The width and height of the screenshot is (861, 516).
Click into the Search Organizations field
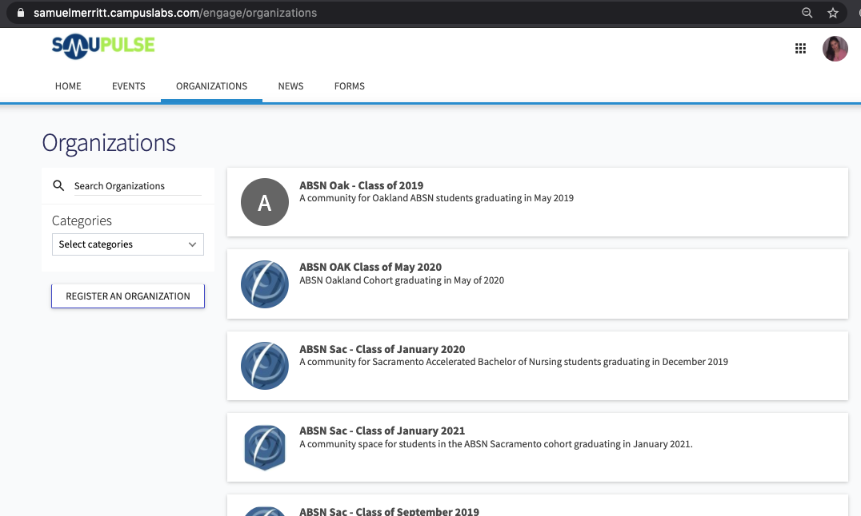pos(138,186)
